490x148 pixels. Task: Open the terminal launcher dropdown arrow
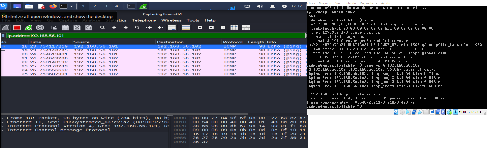pos(71,6)
